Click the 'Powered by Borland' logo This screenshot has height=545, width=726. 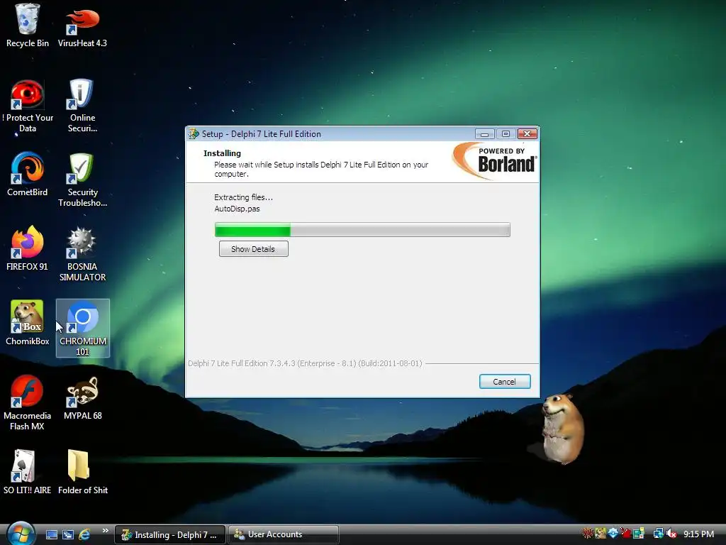tap(494, 160)
